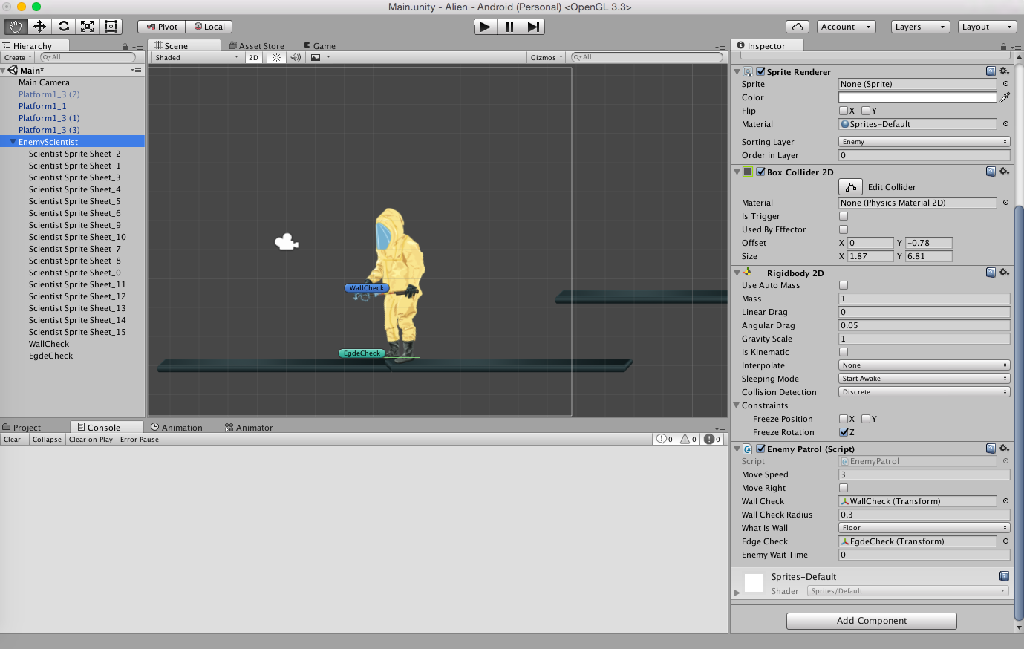Select the Scale tool
The image size is (1024, 649).
pyautogui.click(x=87, y=26)
